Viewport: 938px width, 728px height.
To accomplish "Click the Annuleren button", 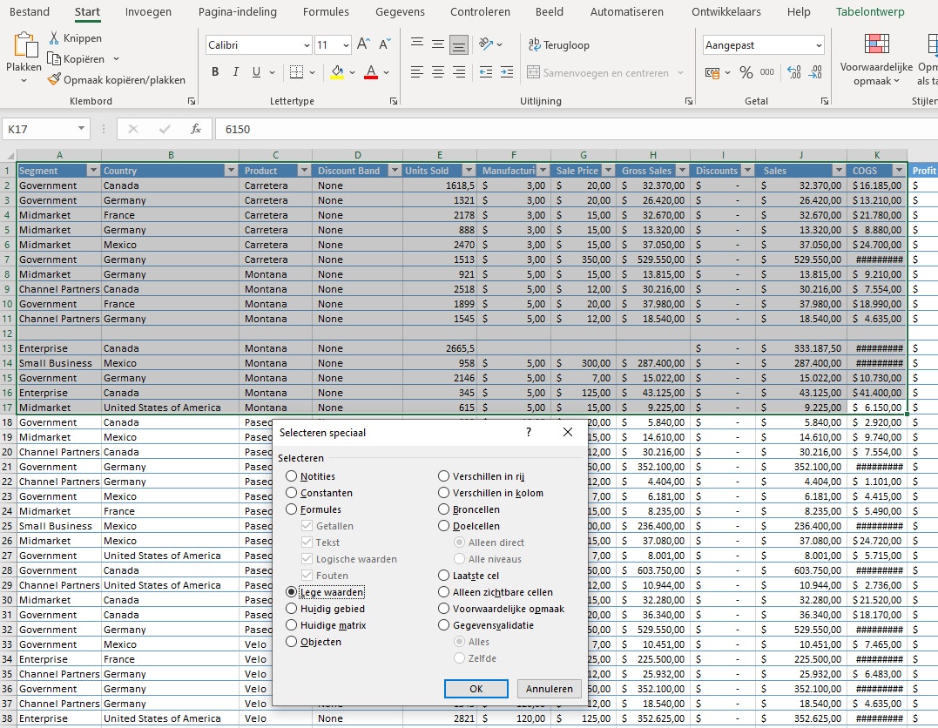I will tap(549, 688).
